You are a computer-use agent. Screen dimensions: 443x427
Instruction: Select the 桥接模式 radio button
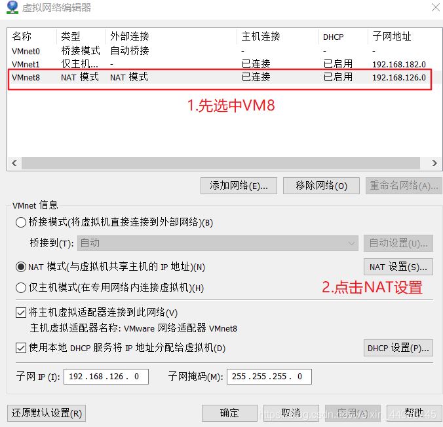(x=21, y=222)
